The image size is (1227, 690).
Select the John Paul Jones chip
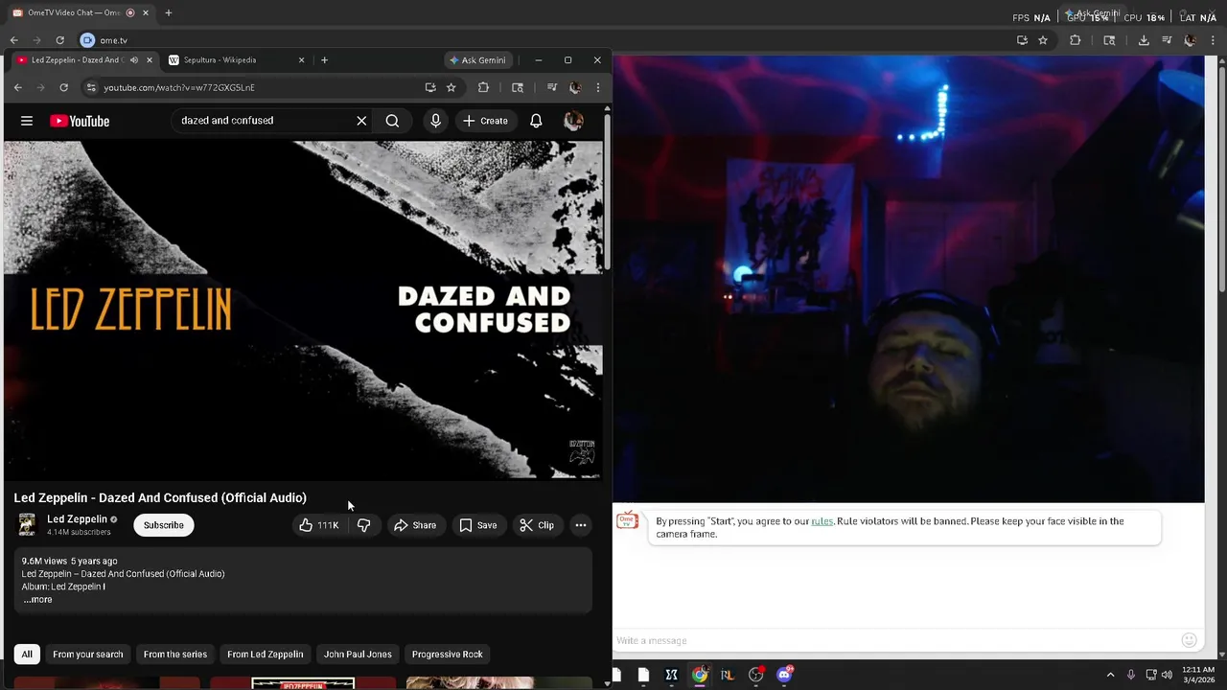tap(358, 655)
